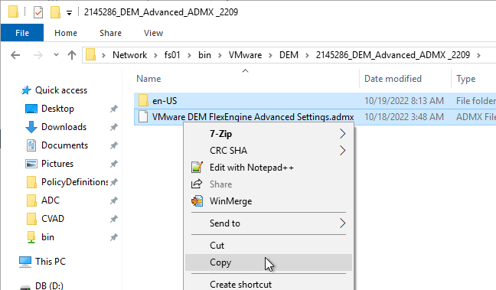The width and height of the screenshot is (496, 290).
Task: Switch to the View ribbon tab
Action: [x=153, y=33]
